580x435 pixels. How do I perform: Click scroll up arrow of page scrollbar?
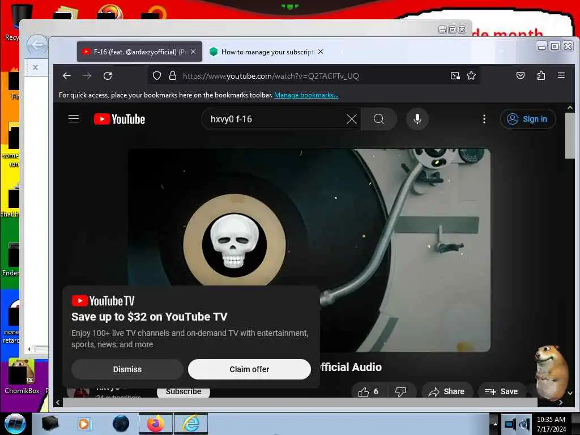(x=570, y=108)
